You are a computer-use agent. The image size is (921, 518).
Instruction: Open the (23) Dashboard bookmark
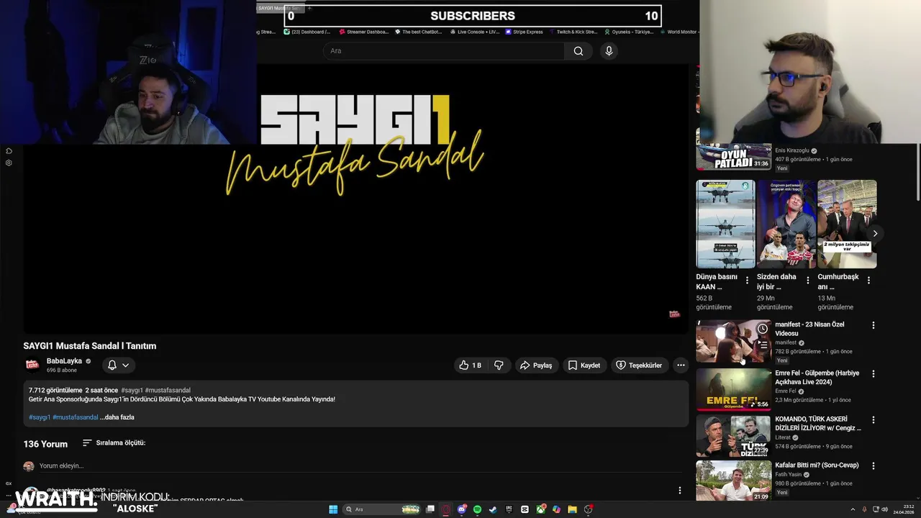(307, 32)
